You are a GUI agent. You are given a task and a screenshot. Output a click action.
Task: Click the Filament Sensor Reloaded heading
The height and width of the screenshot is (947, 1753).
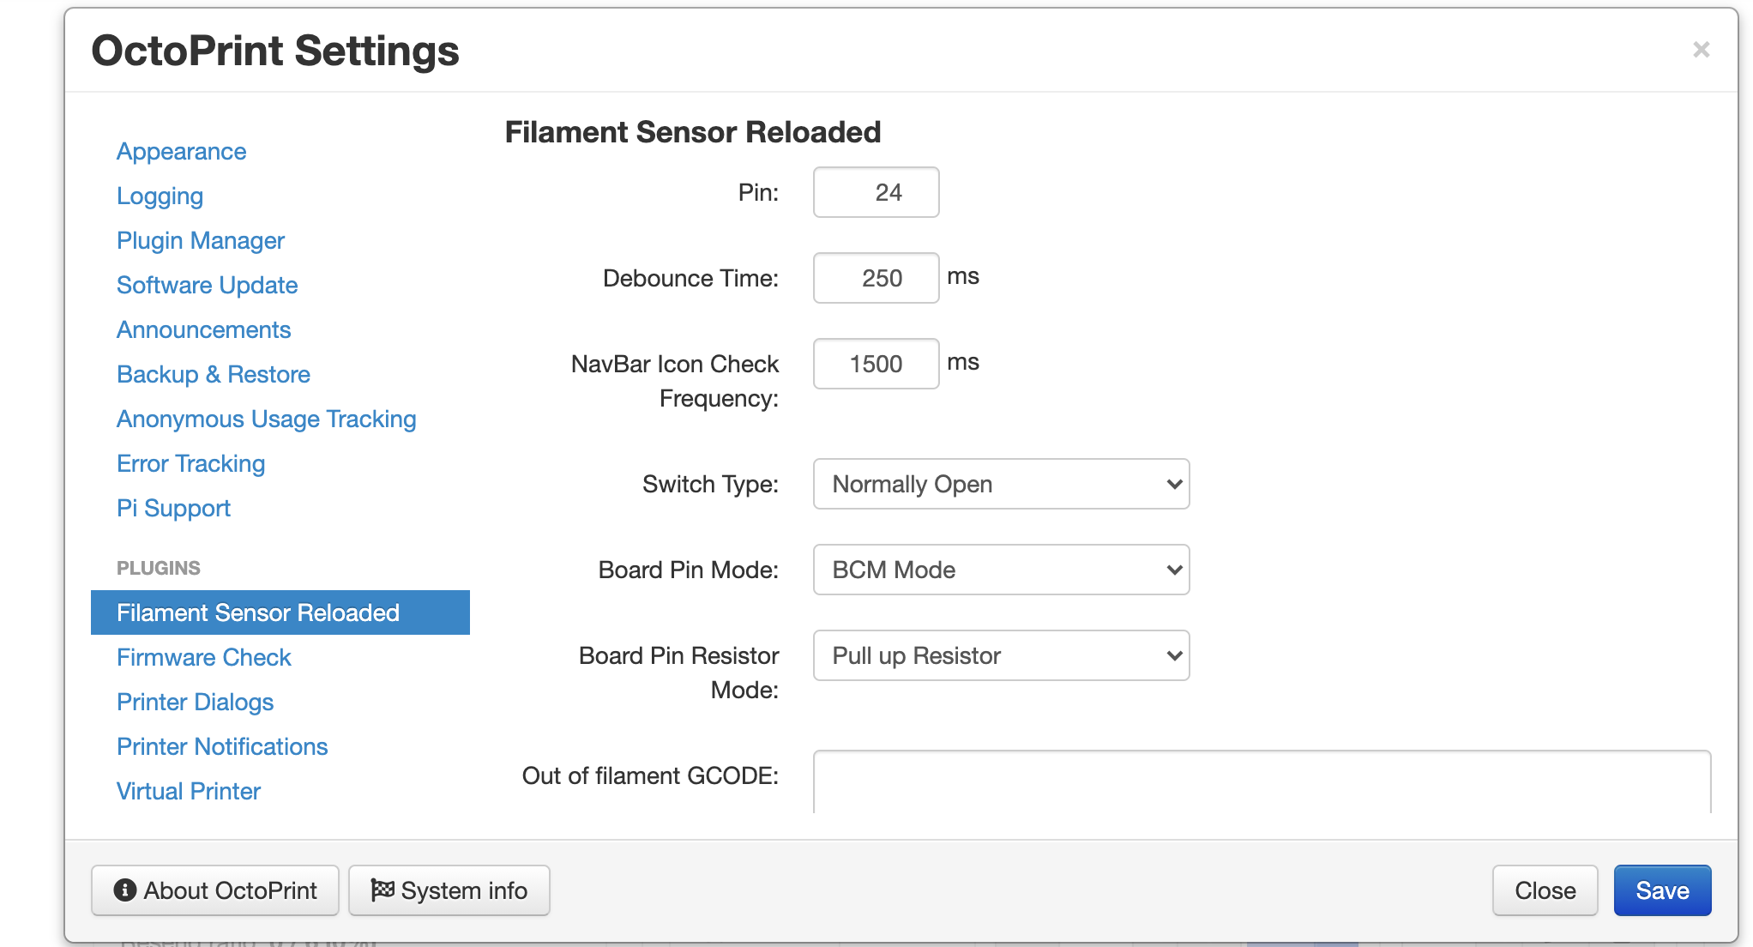(x=693, y=132)
